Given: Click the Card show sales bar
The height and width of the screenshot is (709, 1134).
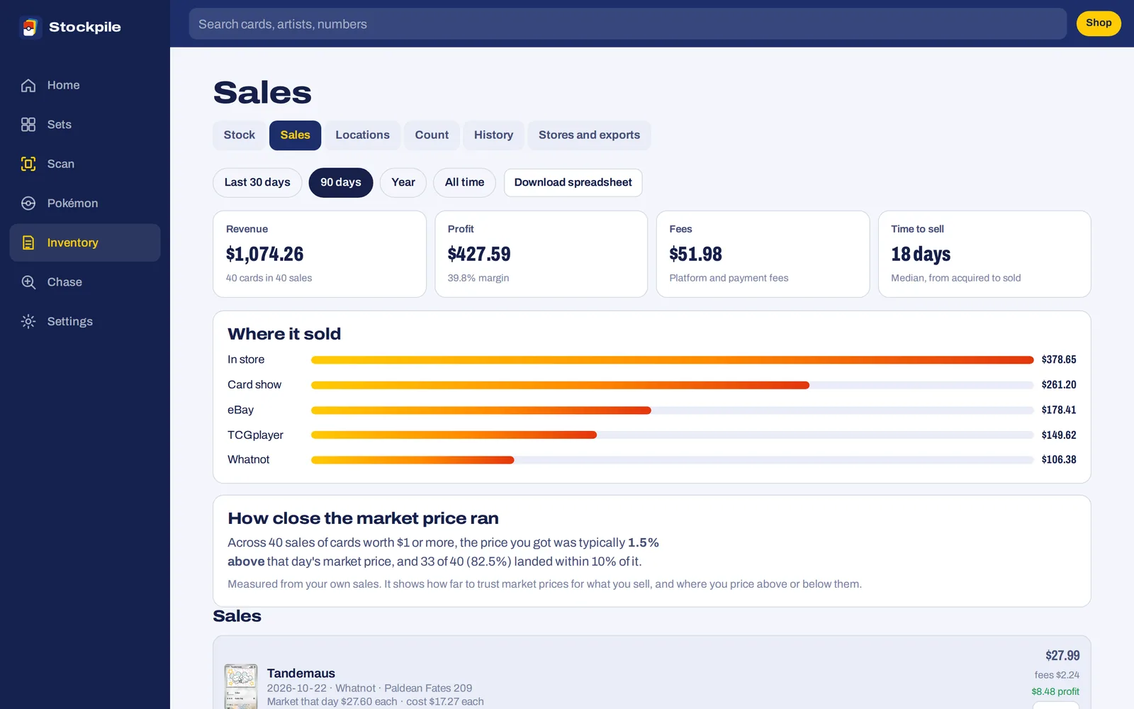Looking at the screenshot, I should tap(672, 385).
